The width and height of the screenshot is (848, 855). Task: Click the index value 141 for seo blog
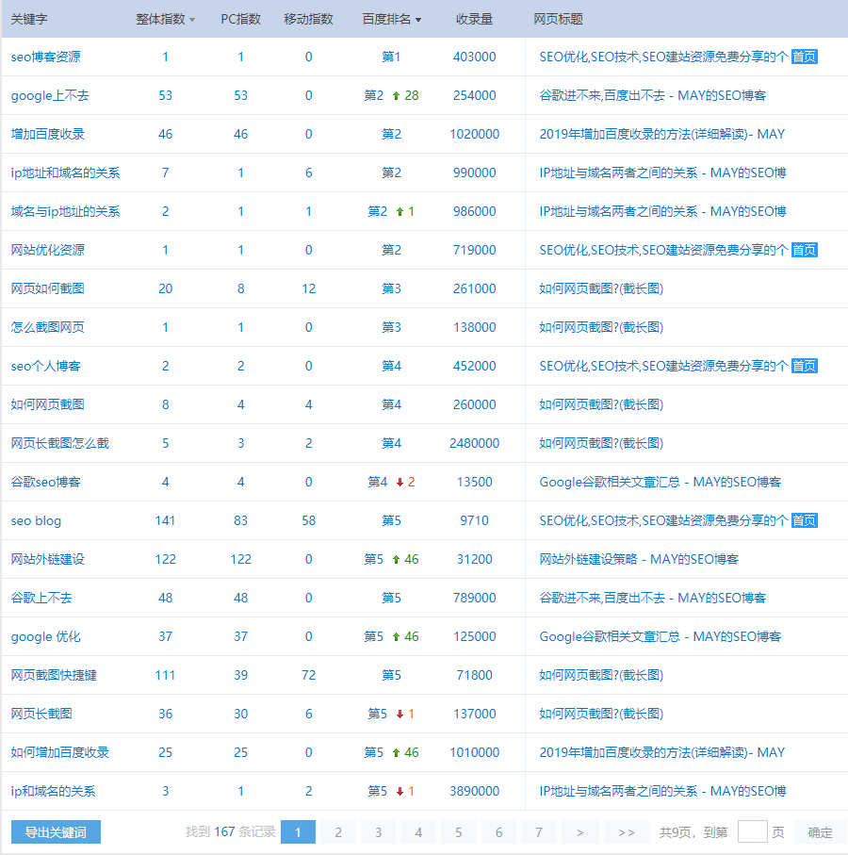coord(165,519)
